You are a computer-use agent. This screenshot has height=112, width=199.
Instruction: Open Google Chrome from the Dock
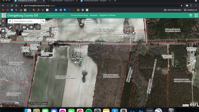tap(80, 110)
